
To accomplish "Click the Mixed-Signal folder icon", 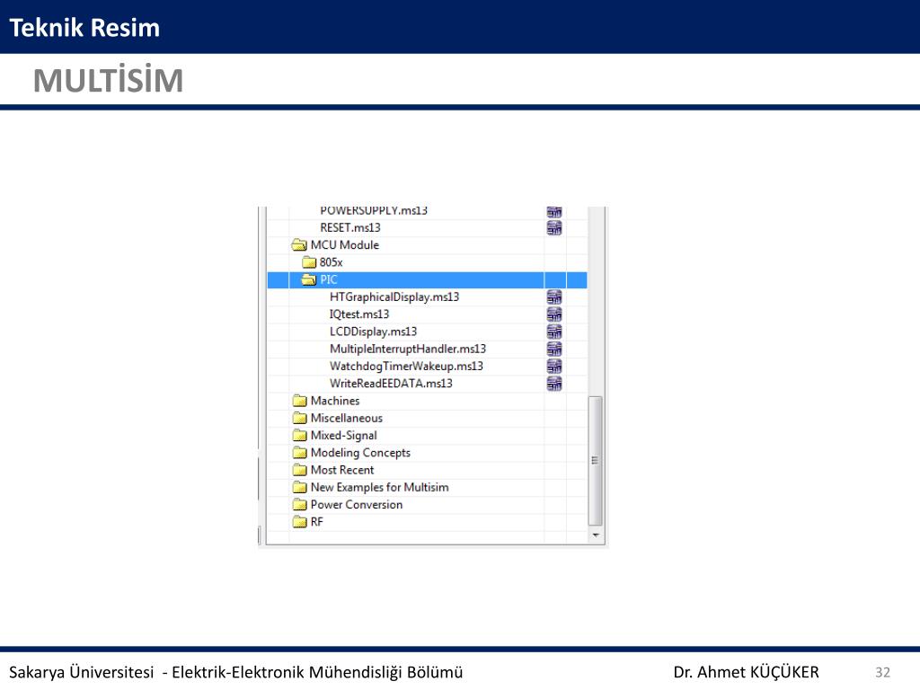I will (x=300, y=436).
